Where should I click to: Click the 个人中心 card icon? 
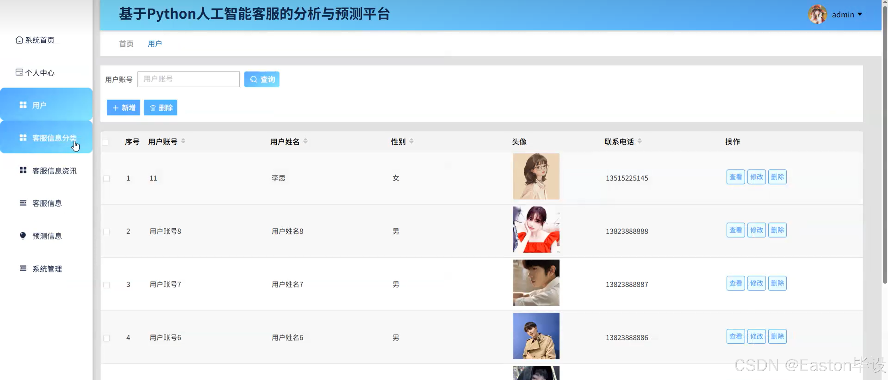point(19,72)
